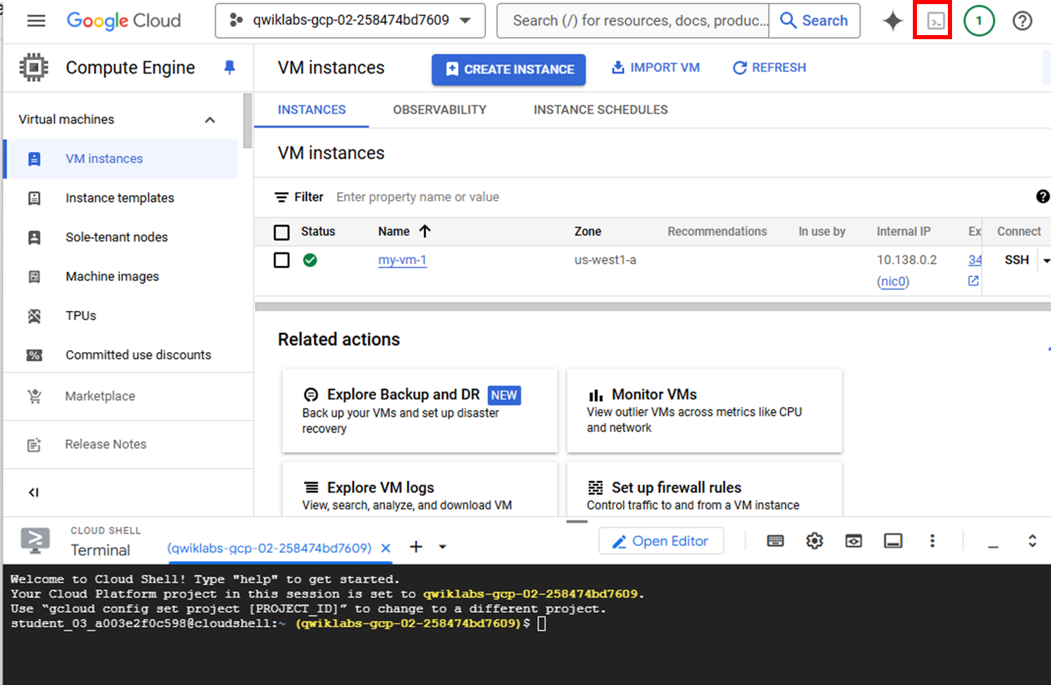The height and width of the screenshot is (685, 1051).
Task: Maximize the Cloud Shell panel height
Action: pos(1032,541)
